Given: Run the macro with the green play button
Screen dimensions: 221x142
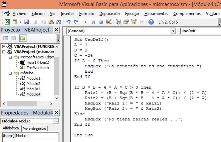Looking at the screenshot, I should click(x=86, y=22).
